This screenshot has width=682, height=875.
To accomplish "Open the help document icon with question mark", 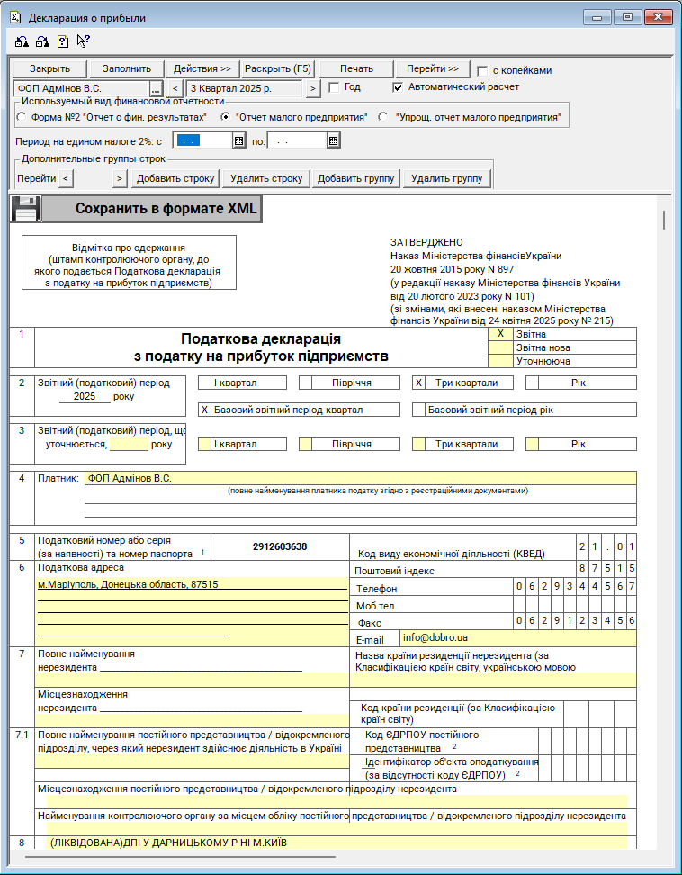I will click(63, 41).
